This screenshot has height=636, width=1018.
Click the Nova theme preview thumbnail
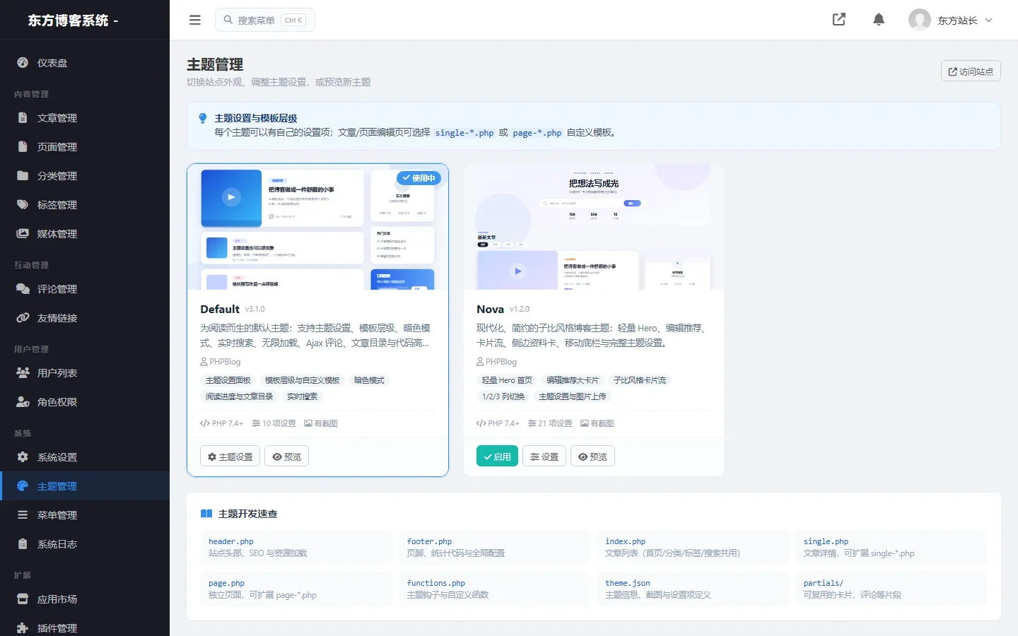click(x=594, y=227)
